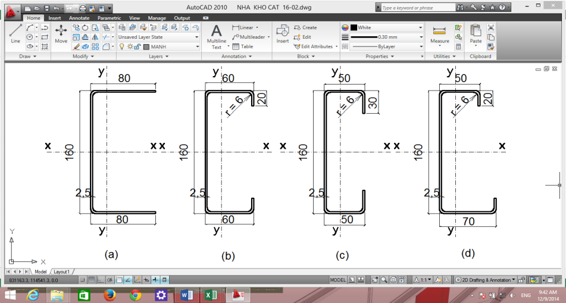
Task: Click the keyword search input field
Action: point(418,8)
